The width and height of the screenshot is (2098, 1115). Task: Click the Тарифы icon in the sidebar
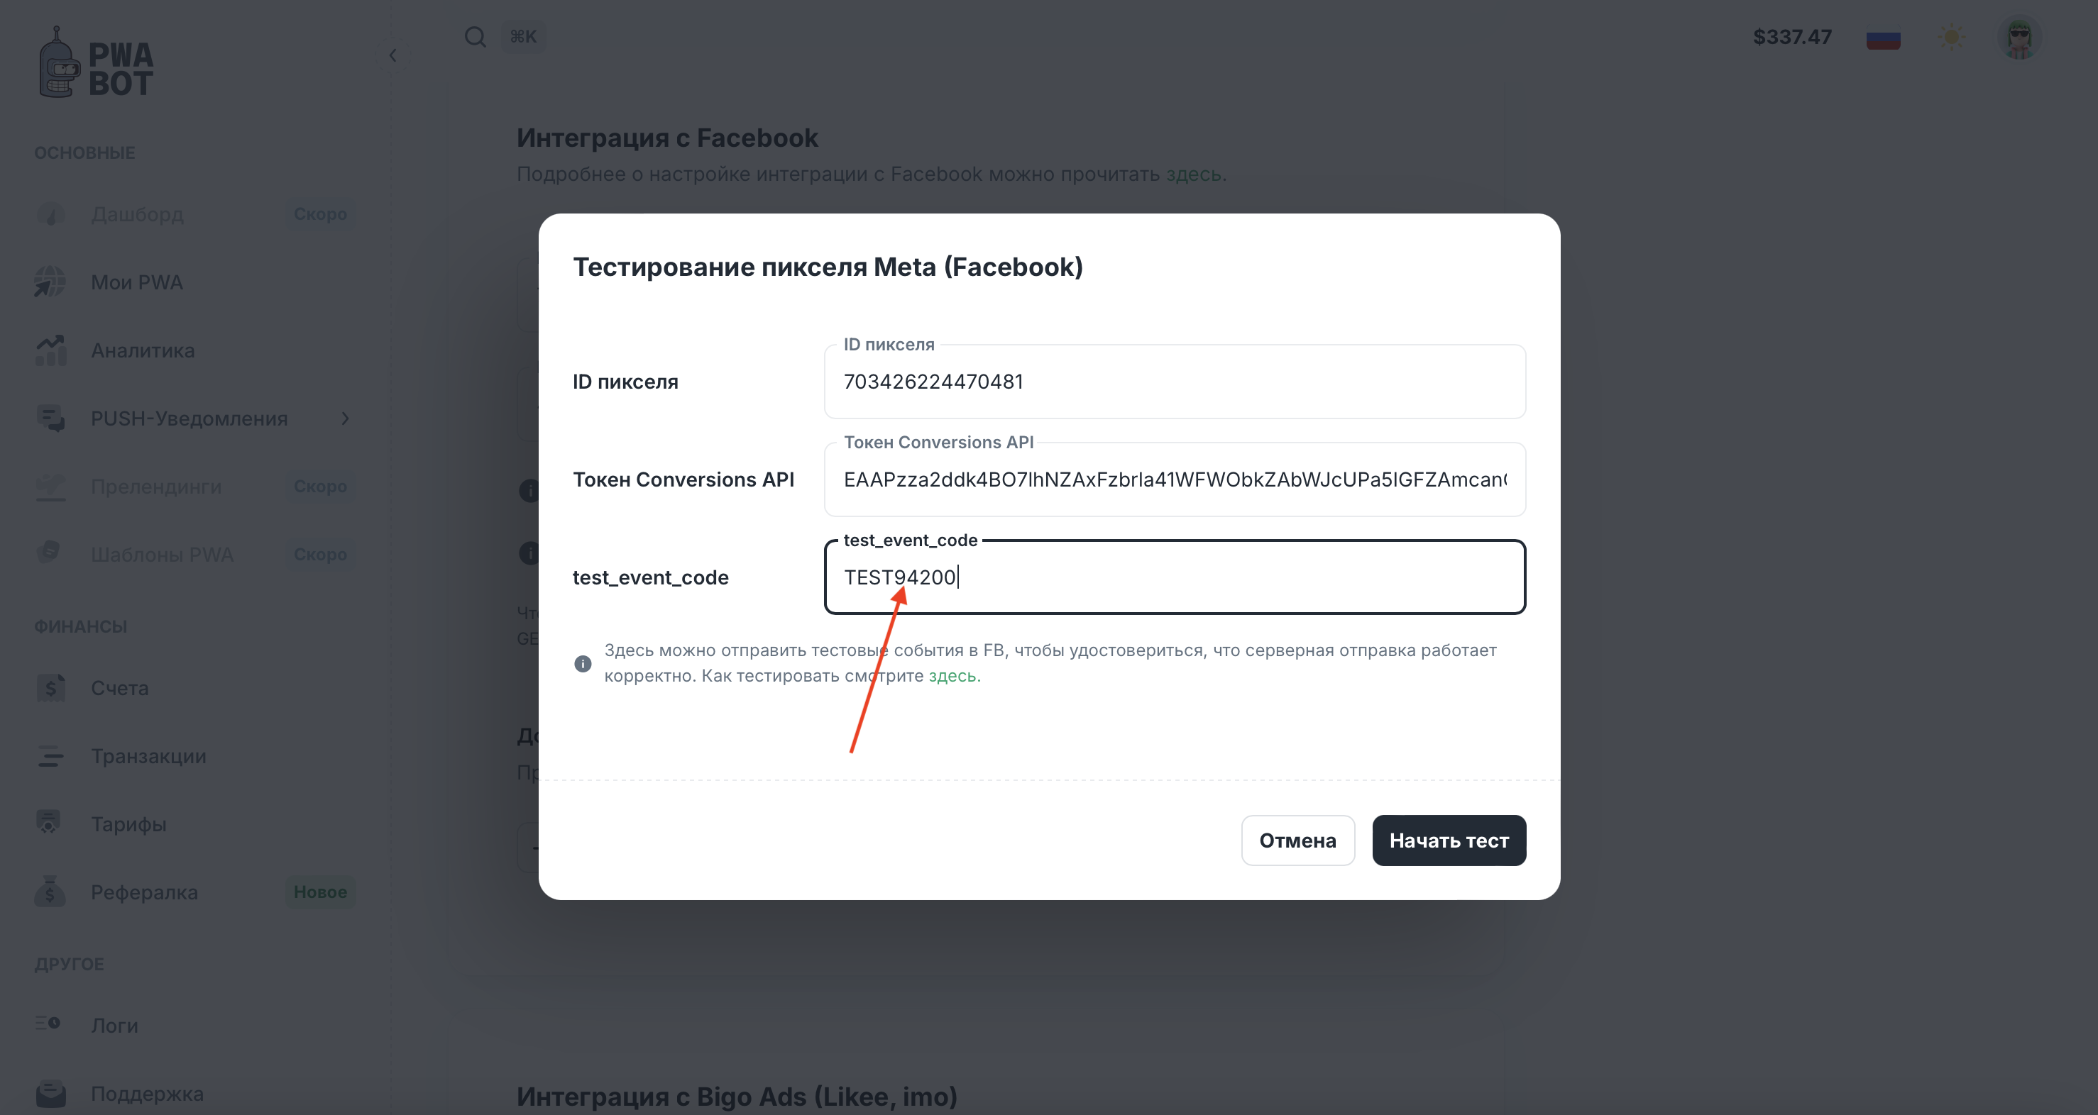pyautogui.click(x=50, y=823)
